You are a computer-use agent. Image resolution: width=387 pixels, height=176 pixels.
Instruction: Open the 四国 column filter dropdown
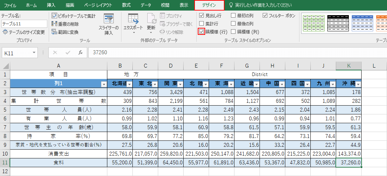pos(307,84)
